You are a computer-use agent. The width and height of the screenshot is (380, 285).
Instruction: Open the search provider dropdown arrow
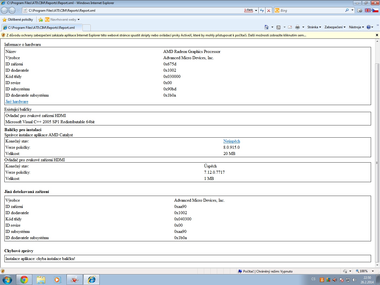pos(352,10)
